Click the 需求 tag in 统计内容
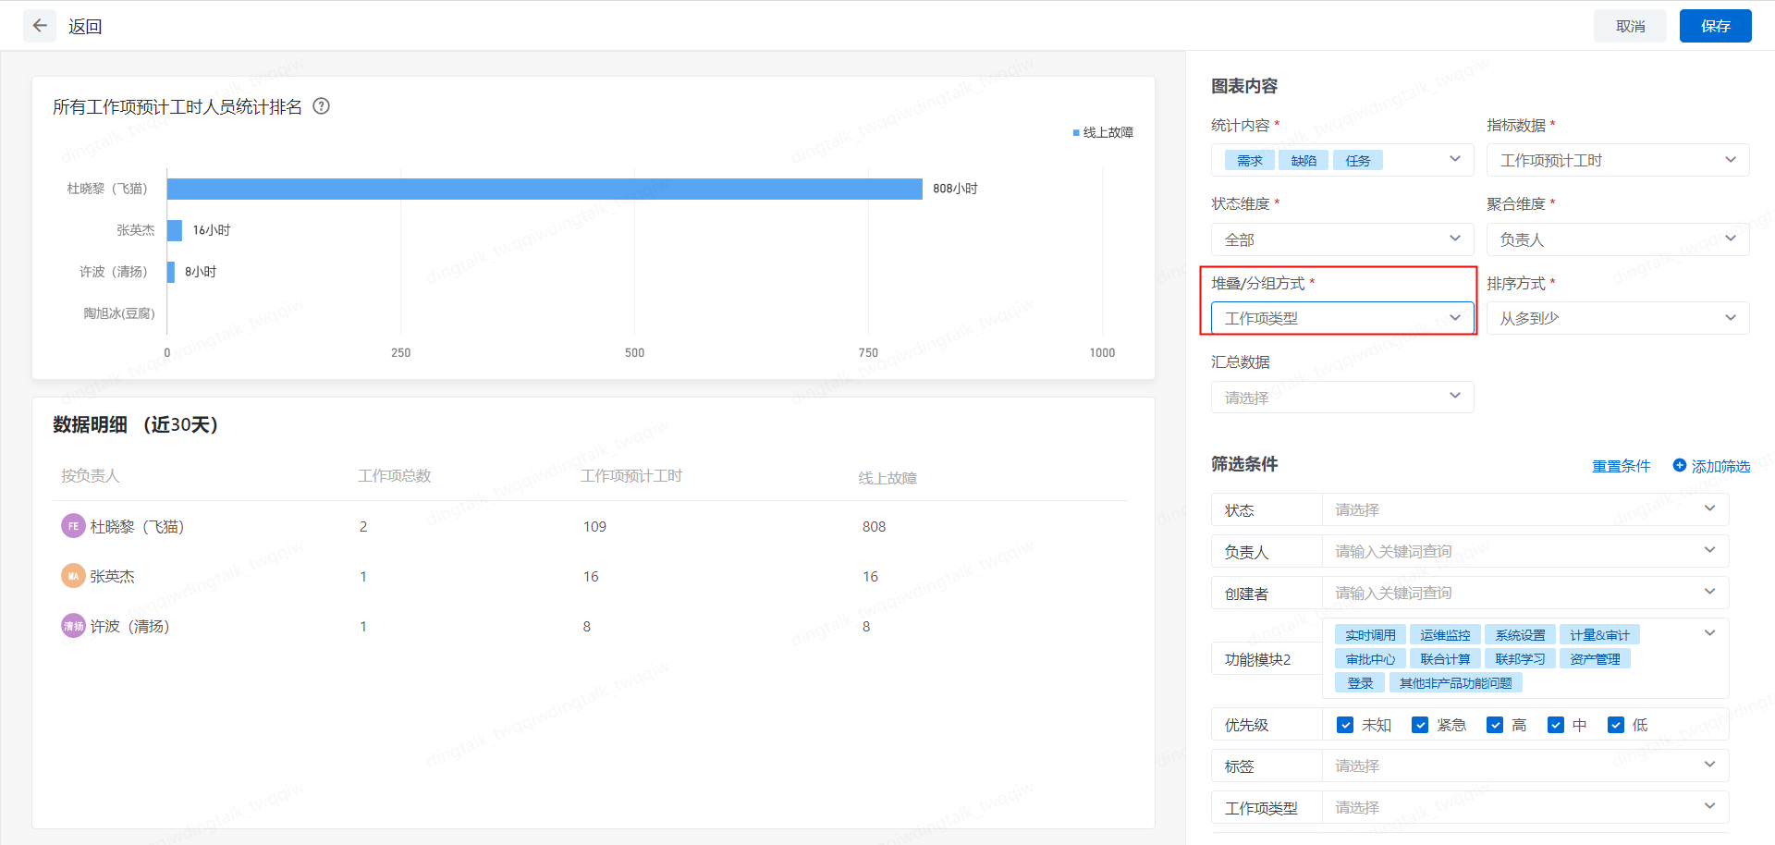Viewport: 1775px width, 845px height. point(1250,160)
